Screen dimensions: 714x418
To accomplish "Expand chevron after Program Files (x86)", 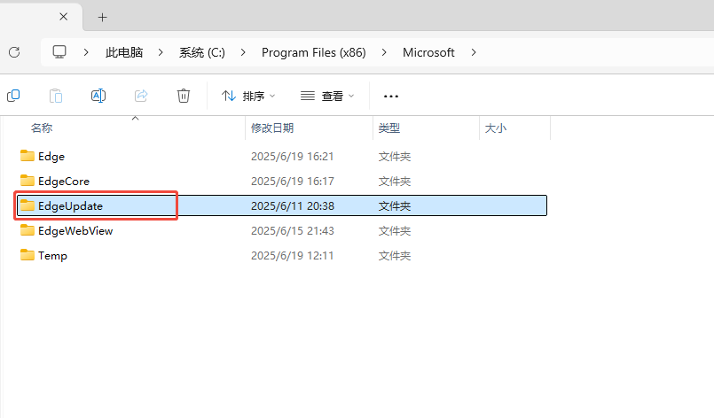I will 384,52.
